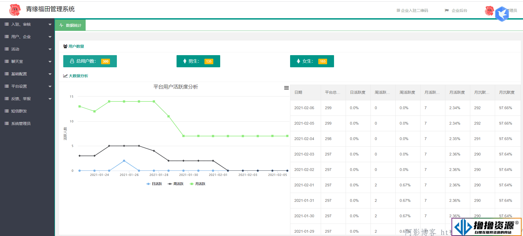Expand the arrow next to 入驻、审核
Viewport: 523px width, 236px height.
(x=50, y=25)
